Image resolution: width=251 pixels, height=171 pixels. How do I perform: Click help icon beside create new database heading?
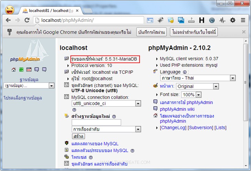coord(114,117)
